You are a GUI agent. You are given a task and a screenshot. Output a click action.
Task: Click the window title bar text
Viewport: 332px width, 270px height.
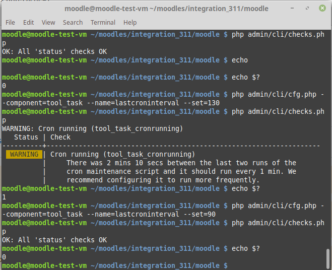[x=166, y=9]
